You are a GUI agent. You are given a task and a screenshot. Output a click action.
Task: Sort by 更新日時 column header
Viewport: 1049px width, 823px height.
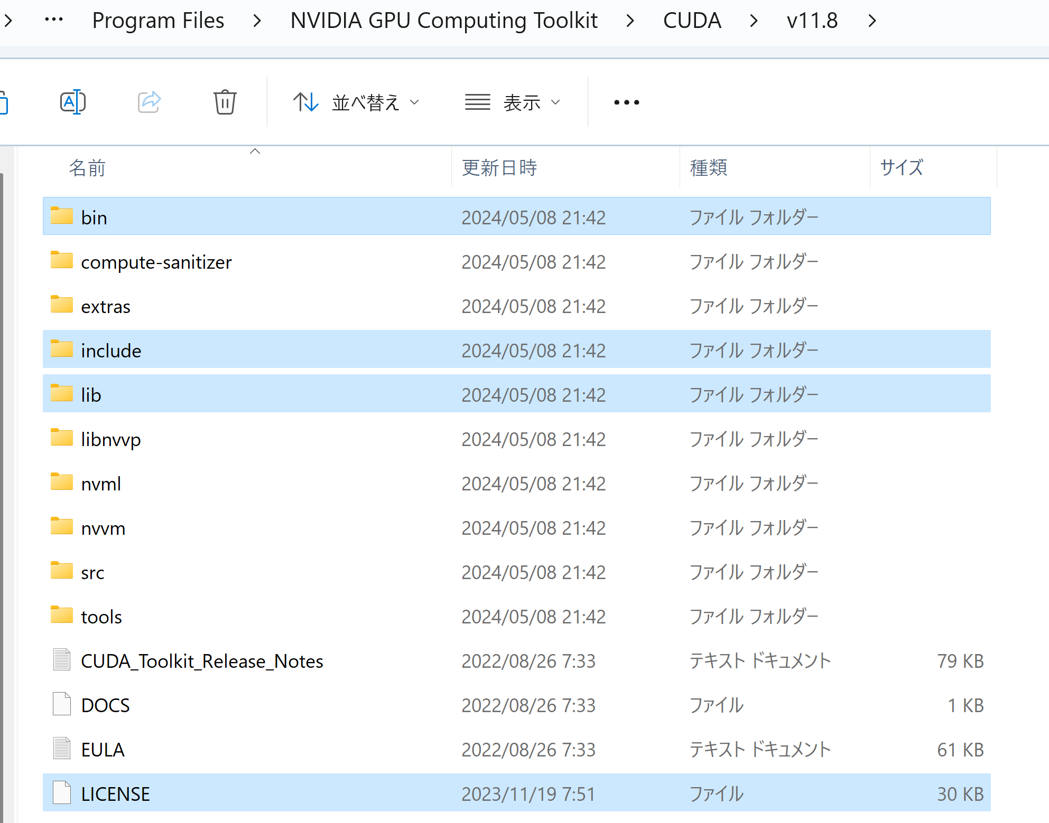coord(499,168)
